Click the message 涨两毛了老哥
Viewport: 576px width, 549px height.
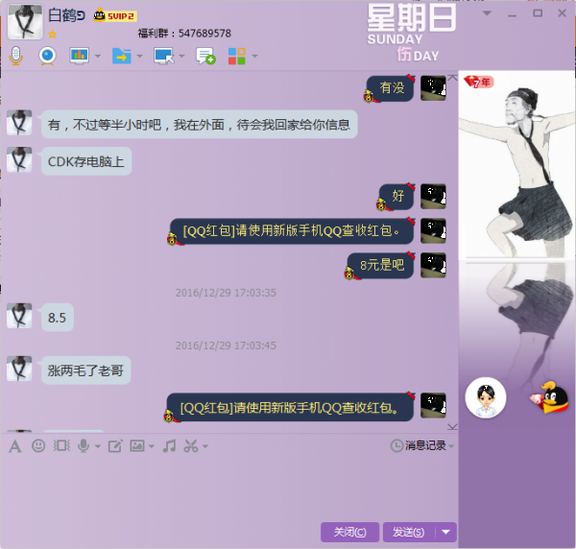click(86, 370)
